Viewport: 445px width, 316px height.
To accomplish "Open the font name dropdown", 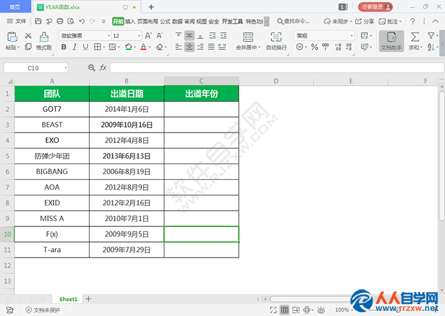I will coord(109,35).
